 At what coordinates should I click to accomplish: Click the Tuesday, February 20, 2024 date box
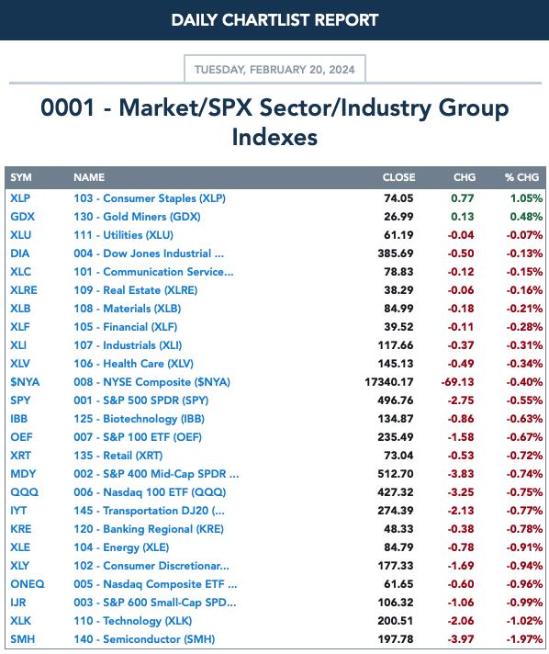(274, 69)
